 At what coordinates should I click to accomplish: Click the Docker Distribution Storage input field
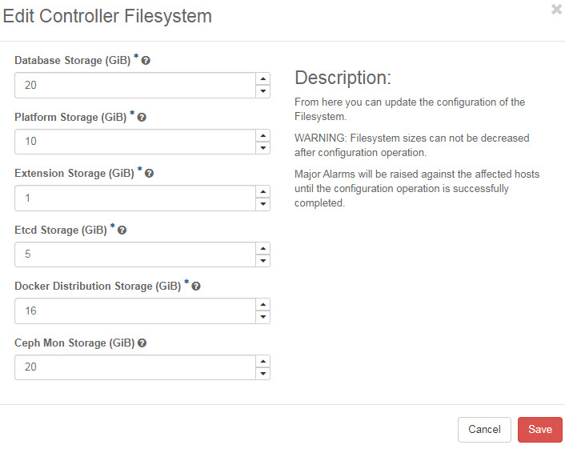tap(134, 311)
